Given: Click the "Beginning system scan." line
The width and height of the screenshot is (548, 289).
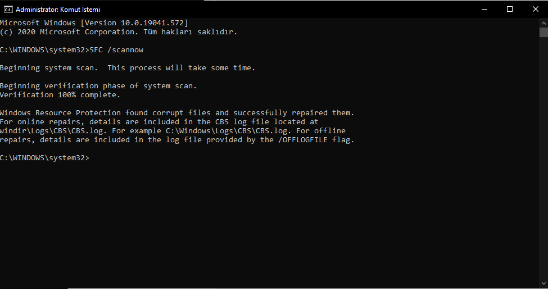Looking at the screenshot, I should click(x=49, y=68).
